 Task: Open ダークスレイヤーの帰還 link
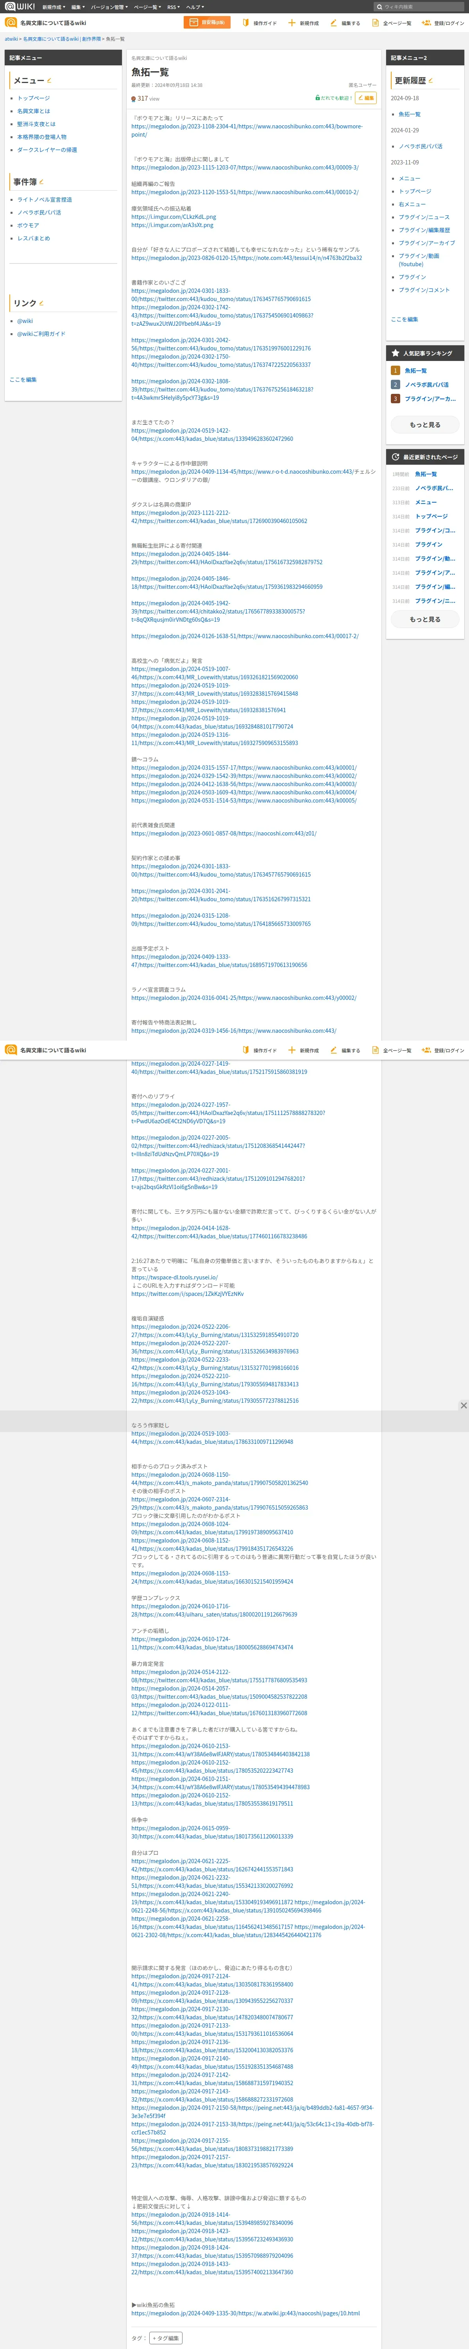coord(47,150)
